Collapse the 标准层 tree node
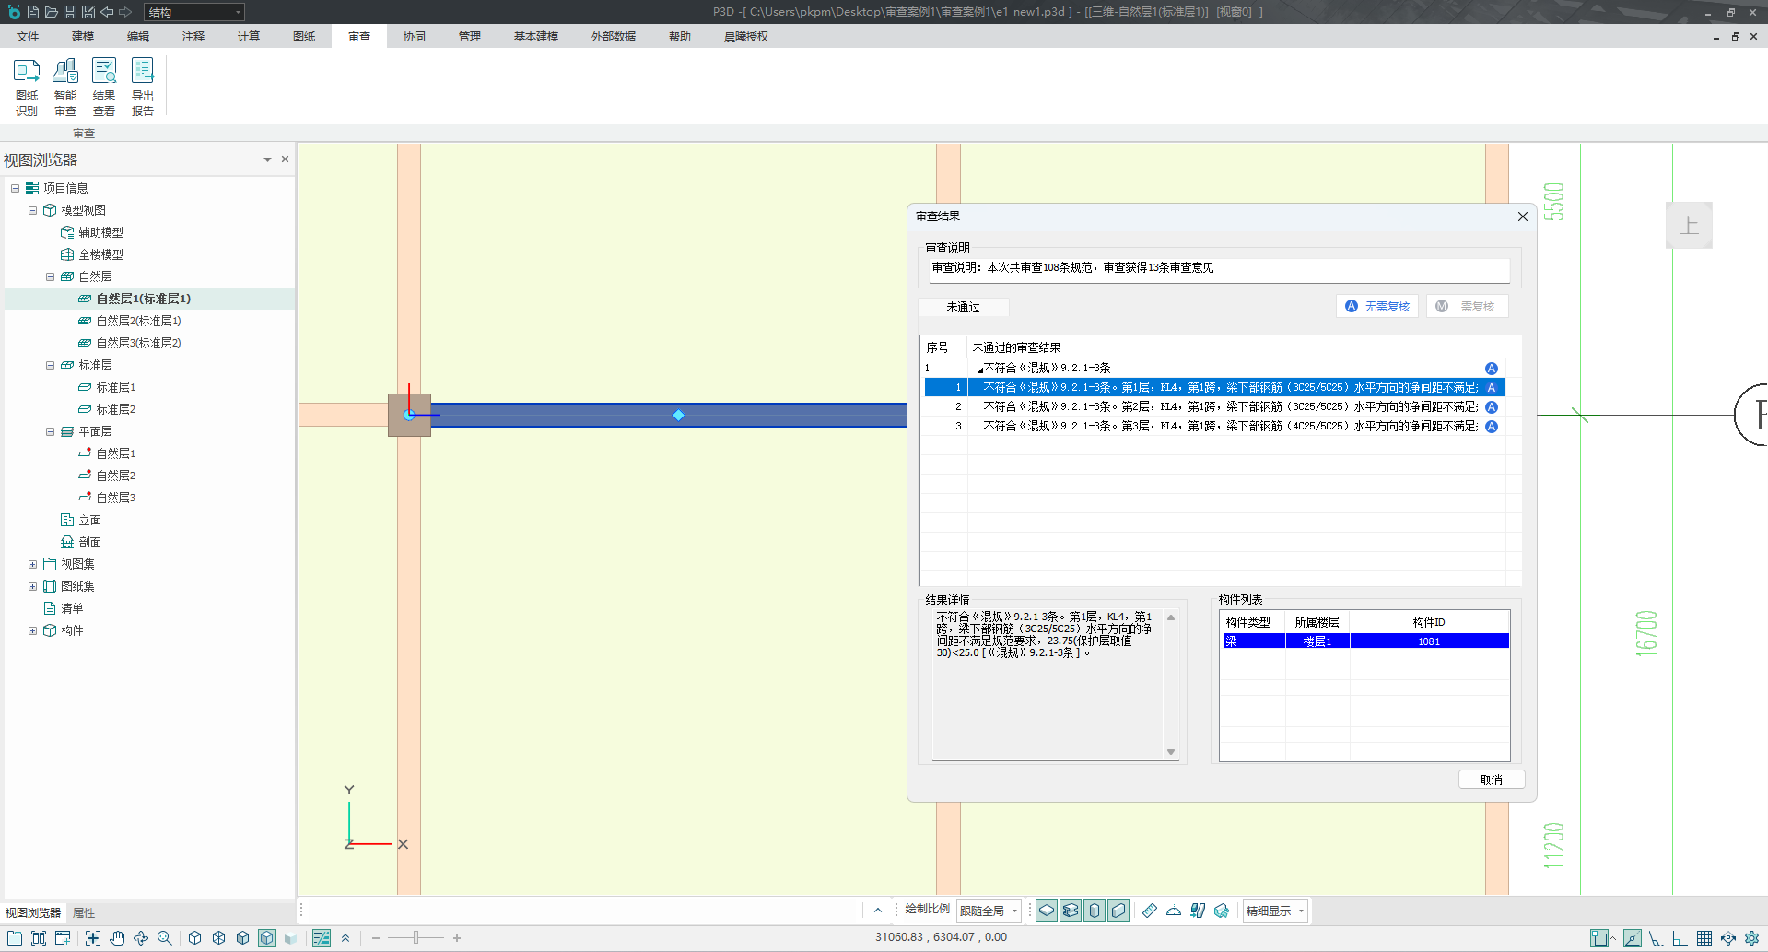The image size is (1768, 952). click(x=51, y=365)
